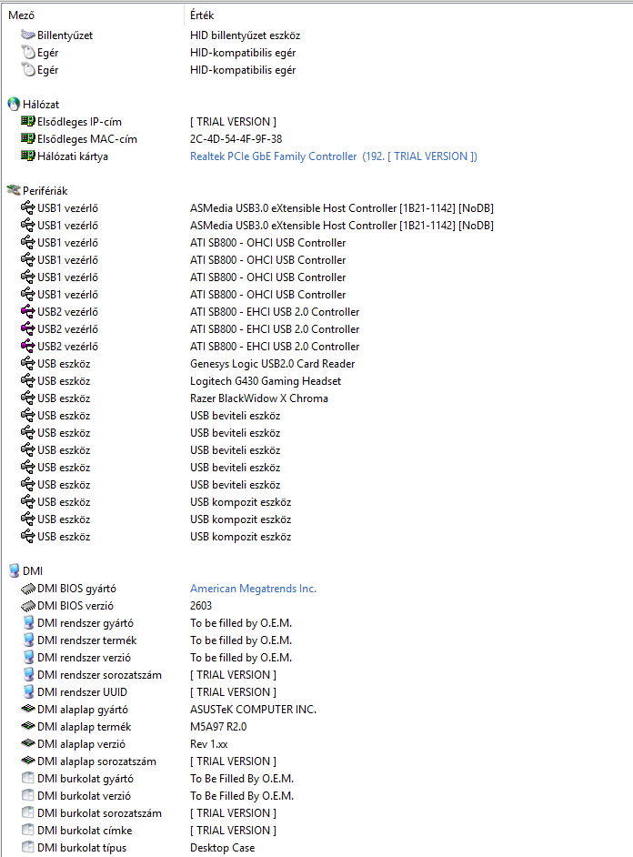Select the Razer BlackWidow X Chroma value
Image resolution: width=633 pixels, height=857 pixels.
[x=259, y=398]
